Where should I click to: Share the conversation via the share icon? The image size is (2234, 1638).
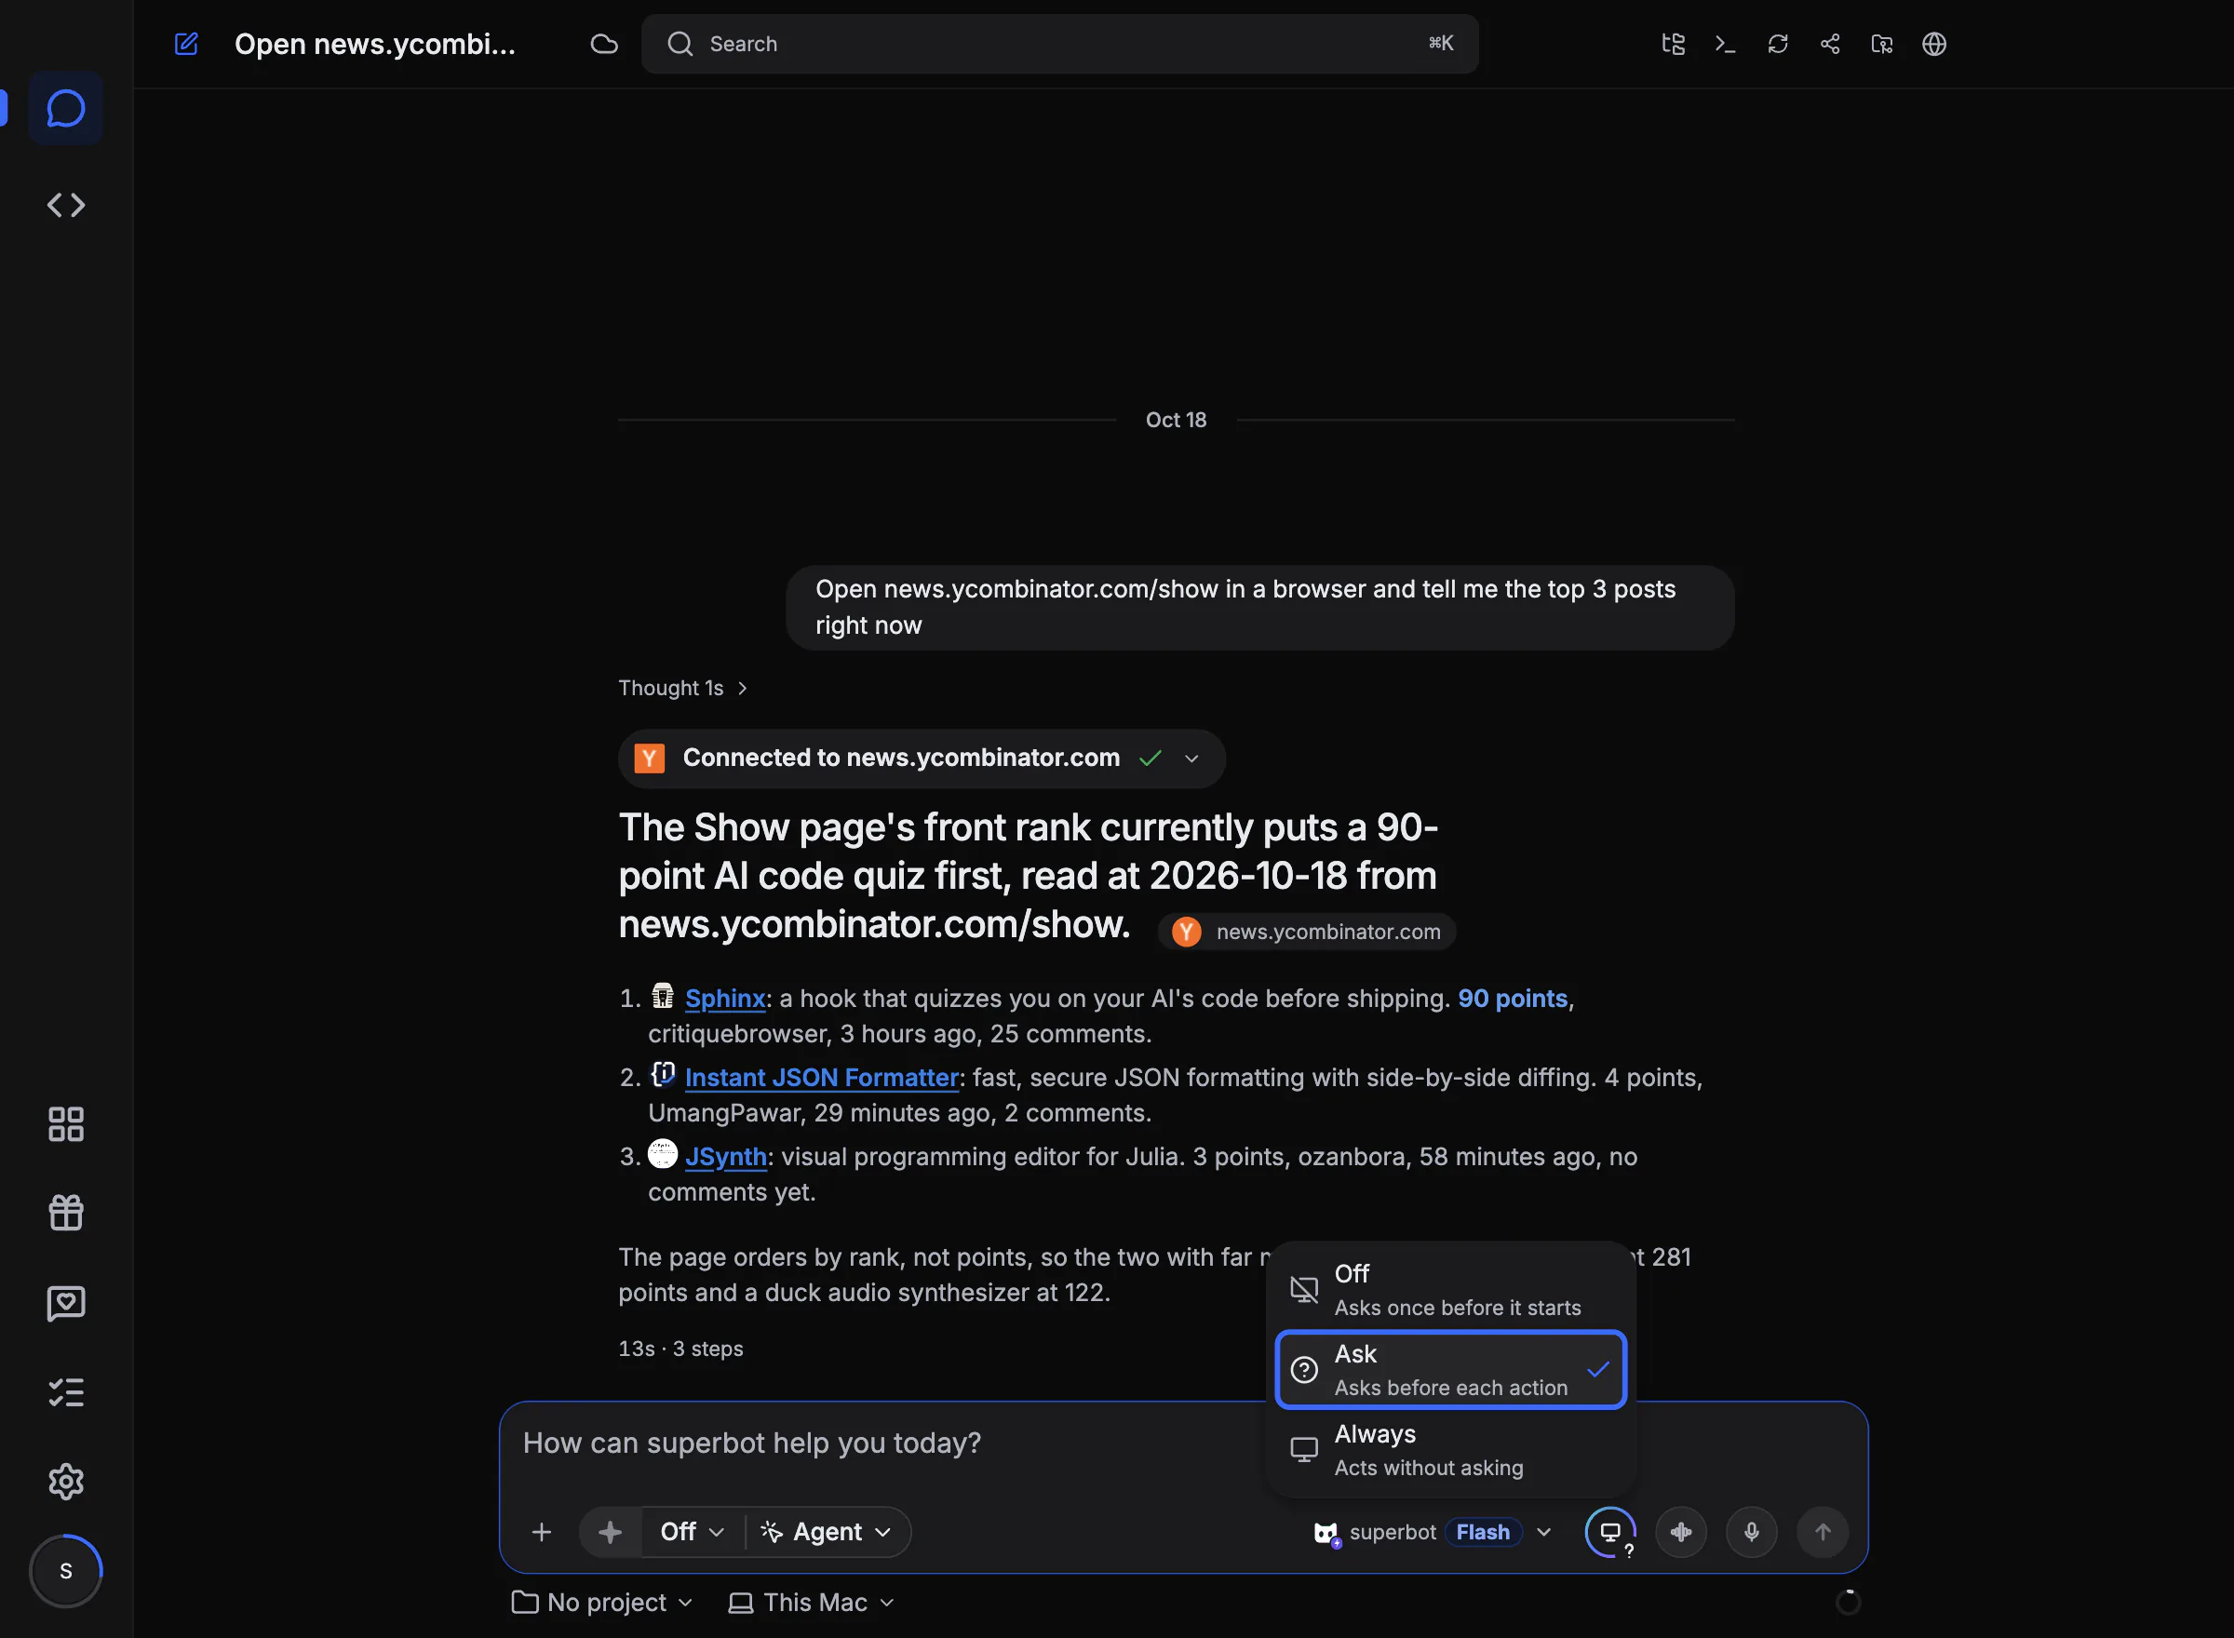(x=1830, y=44)
